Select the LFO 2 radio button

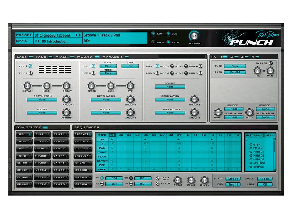(93, 73)
